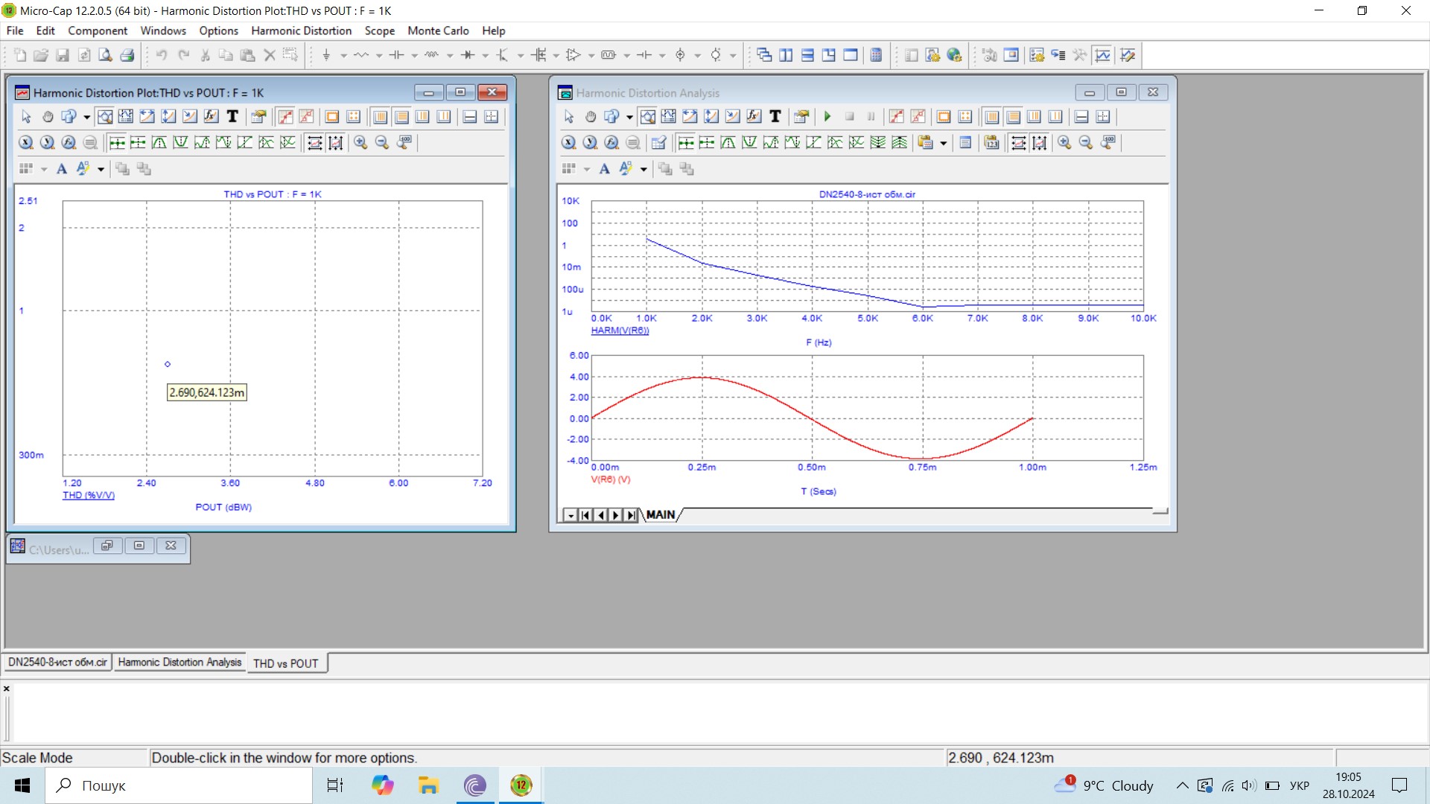Open the Harmonic Distortion menu
The image size is (1430, 804).
(x=301, y=31)
